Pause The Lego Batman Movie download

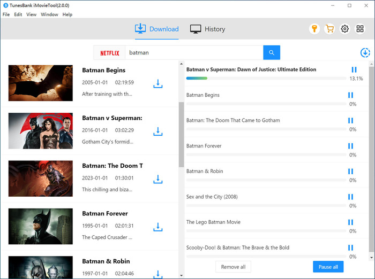point(350,222)
